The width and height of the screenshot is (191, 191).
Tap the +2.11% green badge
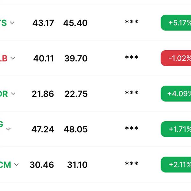point(176,165)
